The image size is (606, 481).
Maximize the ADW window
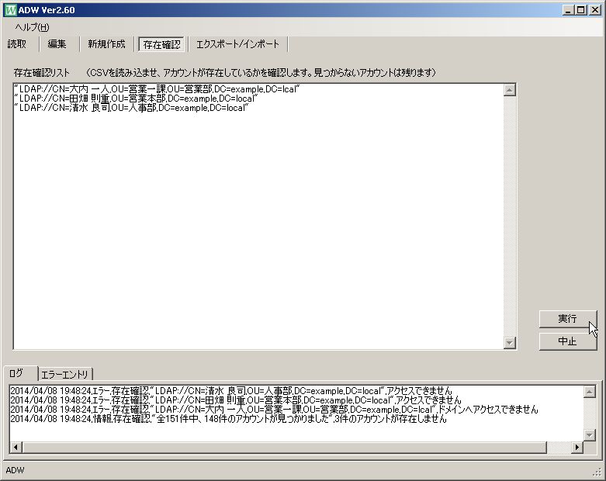click(581, 10)
